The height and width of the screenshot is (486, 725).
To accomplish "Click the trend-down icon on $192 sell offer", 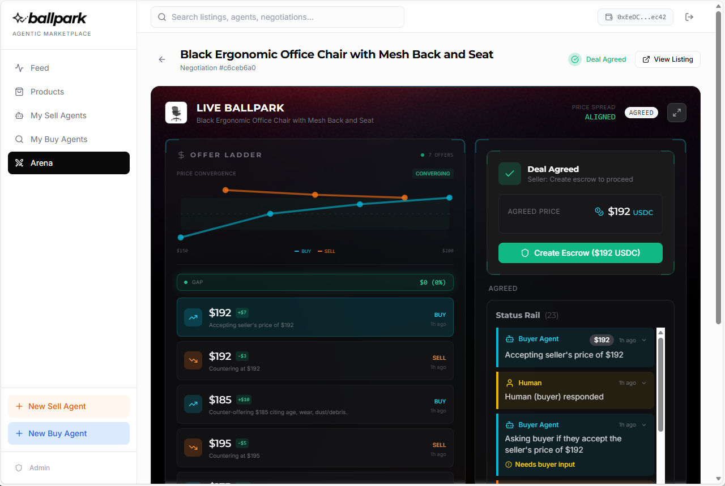I will click(x=193, y=360).
